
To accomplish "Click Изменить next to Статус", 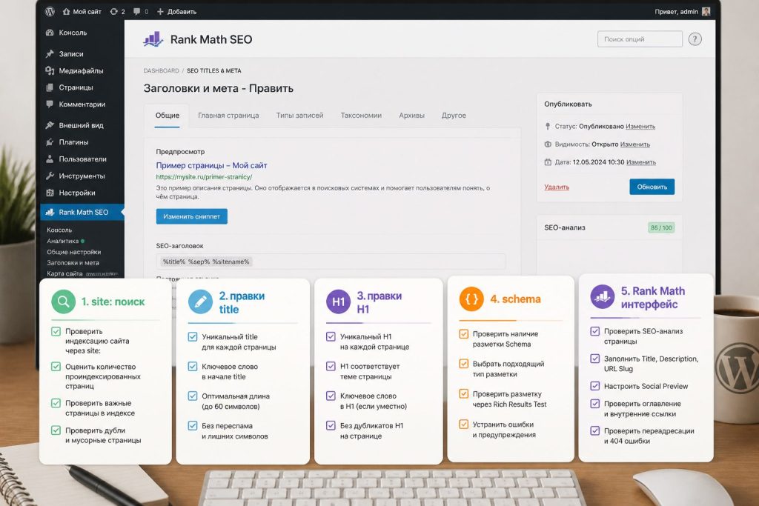I will [640, 127].
